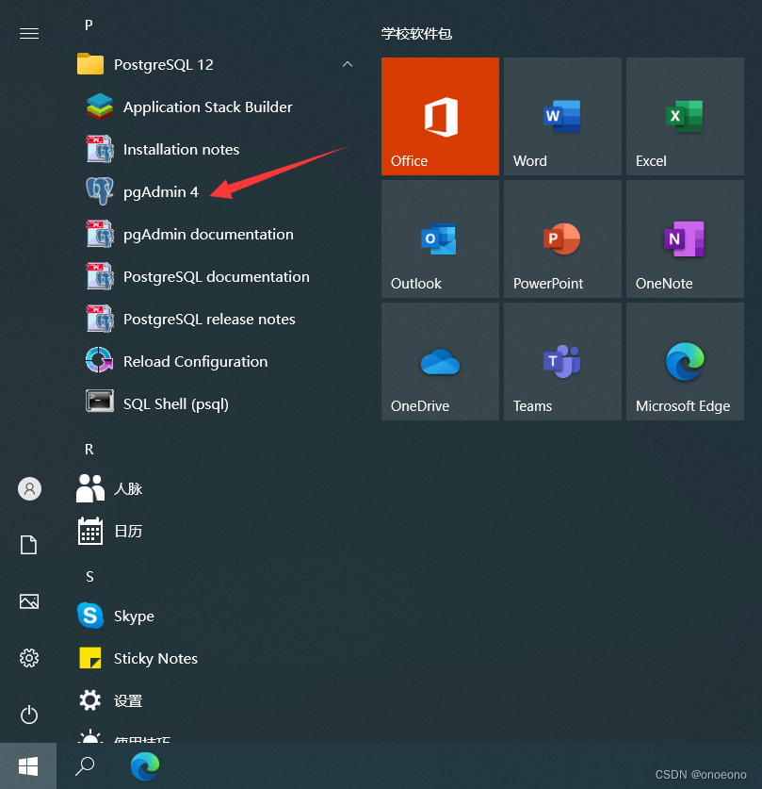Click the Installation notes icon
The image size is (762, 789).
point(100,149)
